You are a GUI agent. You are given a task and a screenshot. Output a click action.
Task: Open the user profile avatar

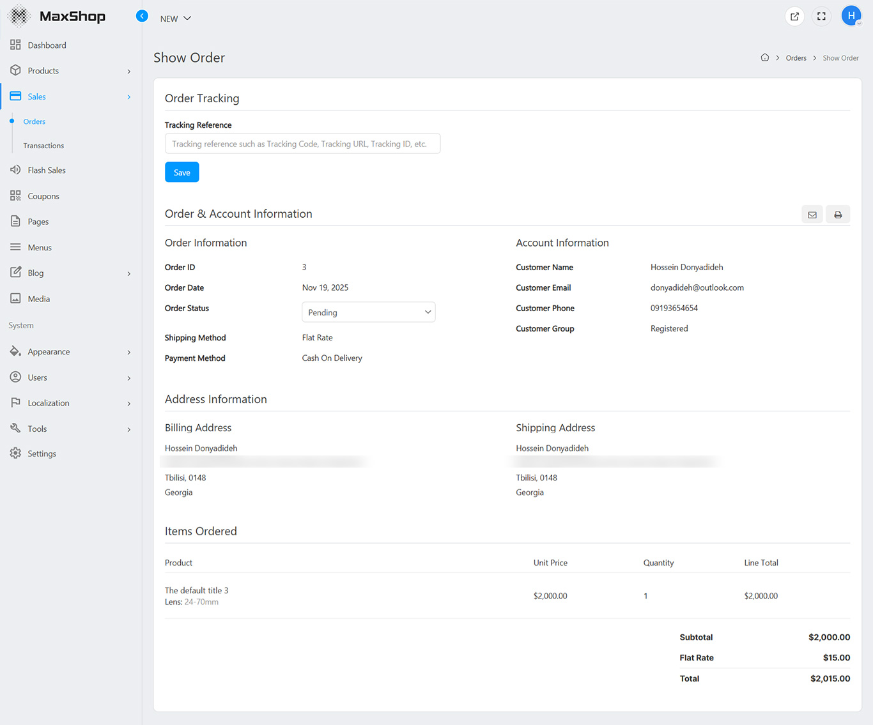pos(851,16)
